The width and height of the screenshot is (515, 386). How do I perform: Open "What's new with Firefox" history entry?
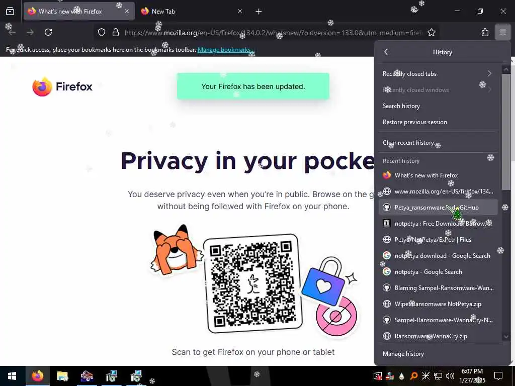438,175
